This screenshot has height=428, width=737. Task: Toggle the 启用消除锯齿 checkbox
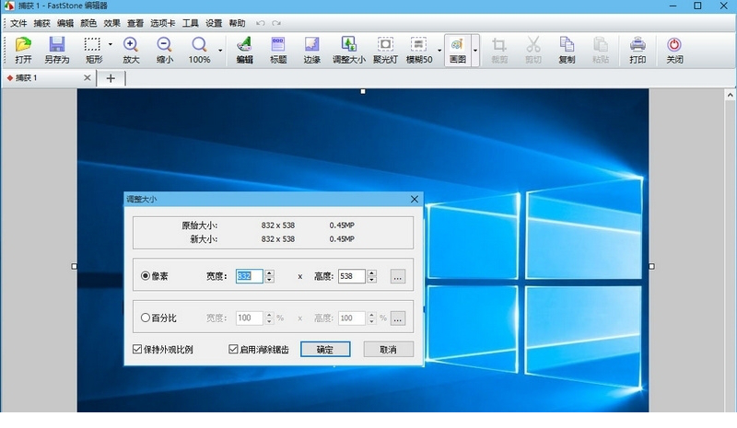pyautogui.click(x=233, y=349)
